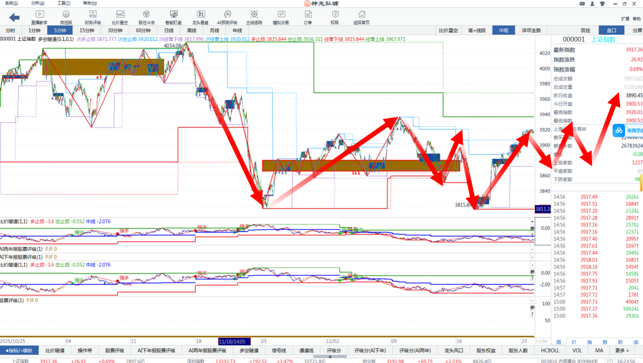The image size is (643, 363).
Task: Click the blue back arrow icon
Action: pos(14,18)
